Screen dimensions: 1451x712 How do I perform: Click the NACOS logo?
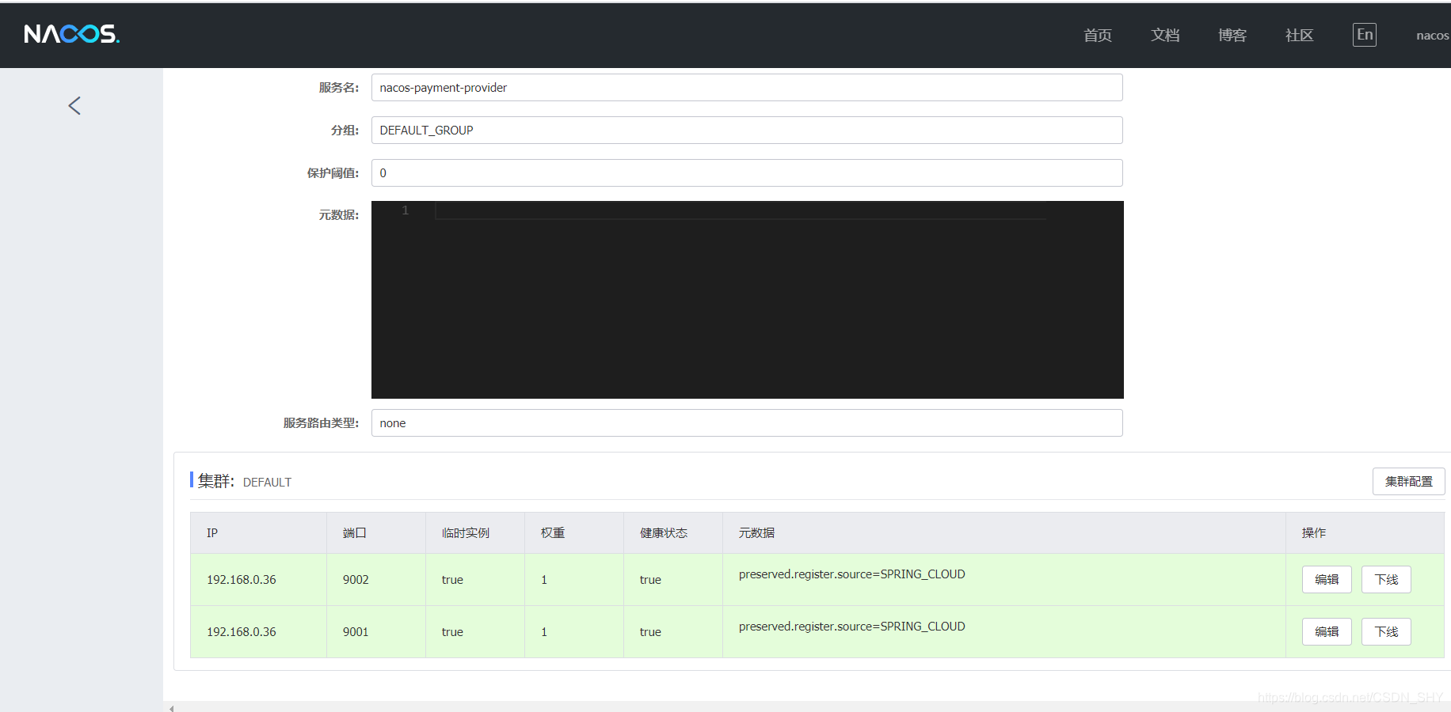71,34
